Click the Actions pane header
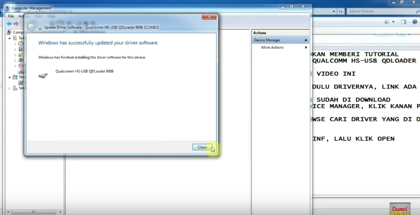This screenshot has height=215, width=420. pyautogui.click(x=281, y=33)
